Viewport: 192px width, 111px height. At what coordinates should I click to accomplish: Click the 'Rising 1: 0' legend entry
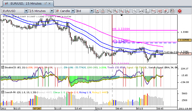click(85, 92)
